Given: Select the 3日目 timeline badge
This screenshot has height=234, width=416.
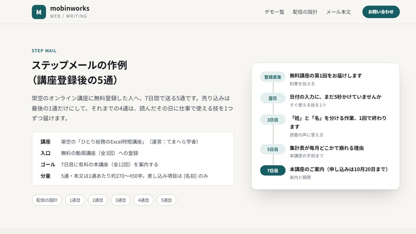Looking at the screenshot, I should (273, 120).
